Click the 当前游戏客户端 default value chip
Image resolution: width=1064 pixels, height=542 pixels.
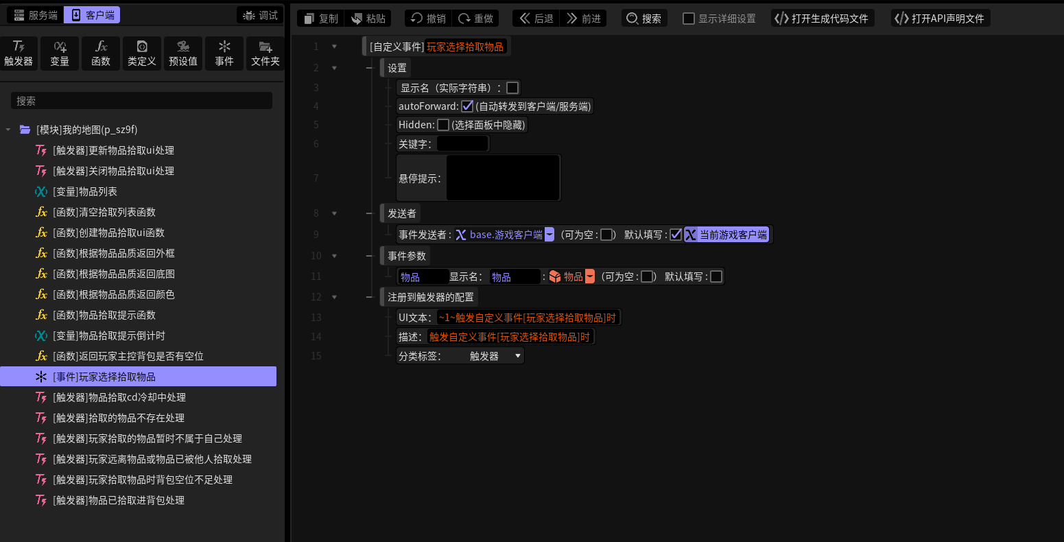tap(727, 235)
